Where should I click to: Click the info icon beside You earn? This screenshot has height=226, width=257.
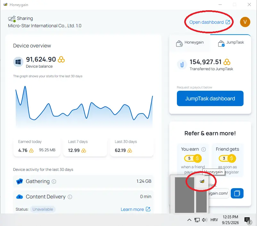tap(203, 149)
